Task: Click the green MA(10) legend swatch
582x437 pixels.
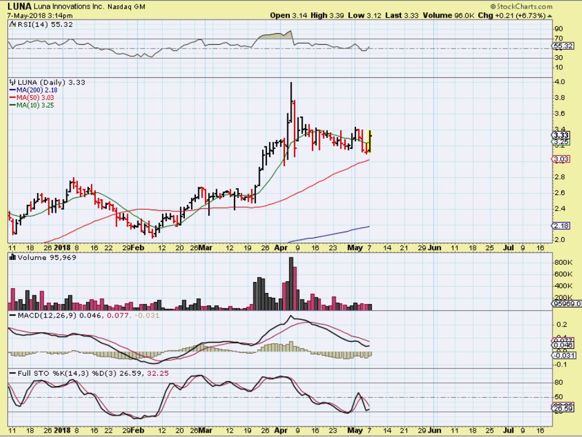Action: point(13,104)
